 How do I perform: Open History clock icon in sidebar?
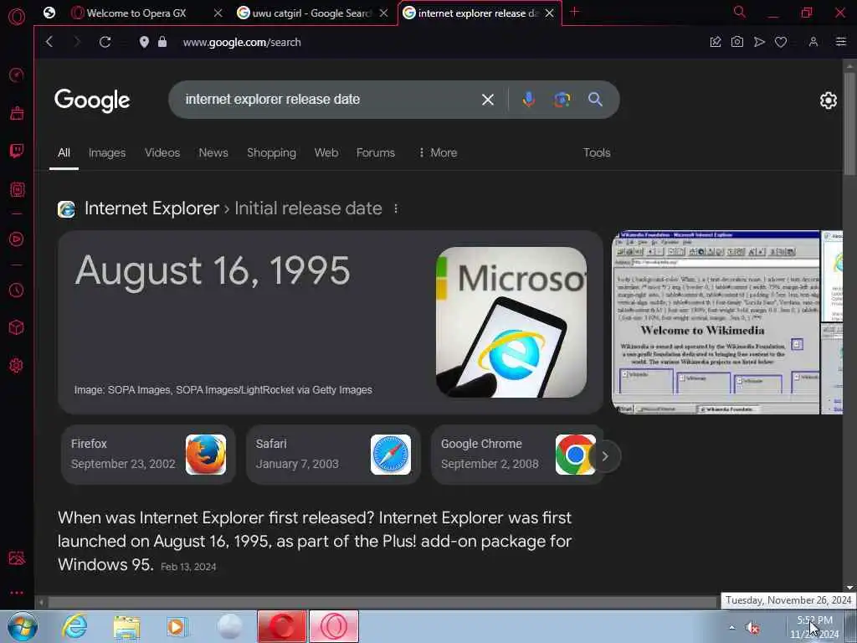coord(17,290)
